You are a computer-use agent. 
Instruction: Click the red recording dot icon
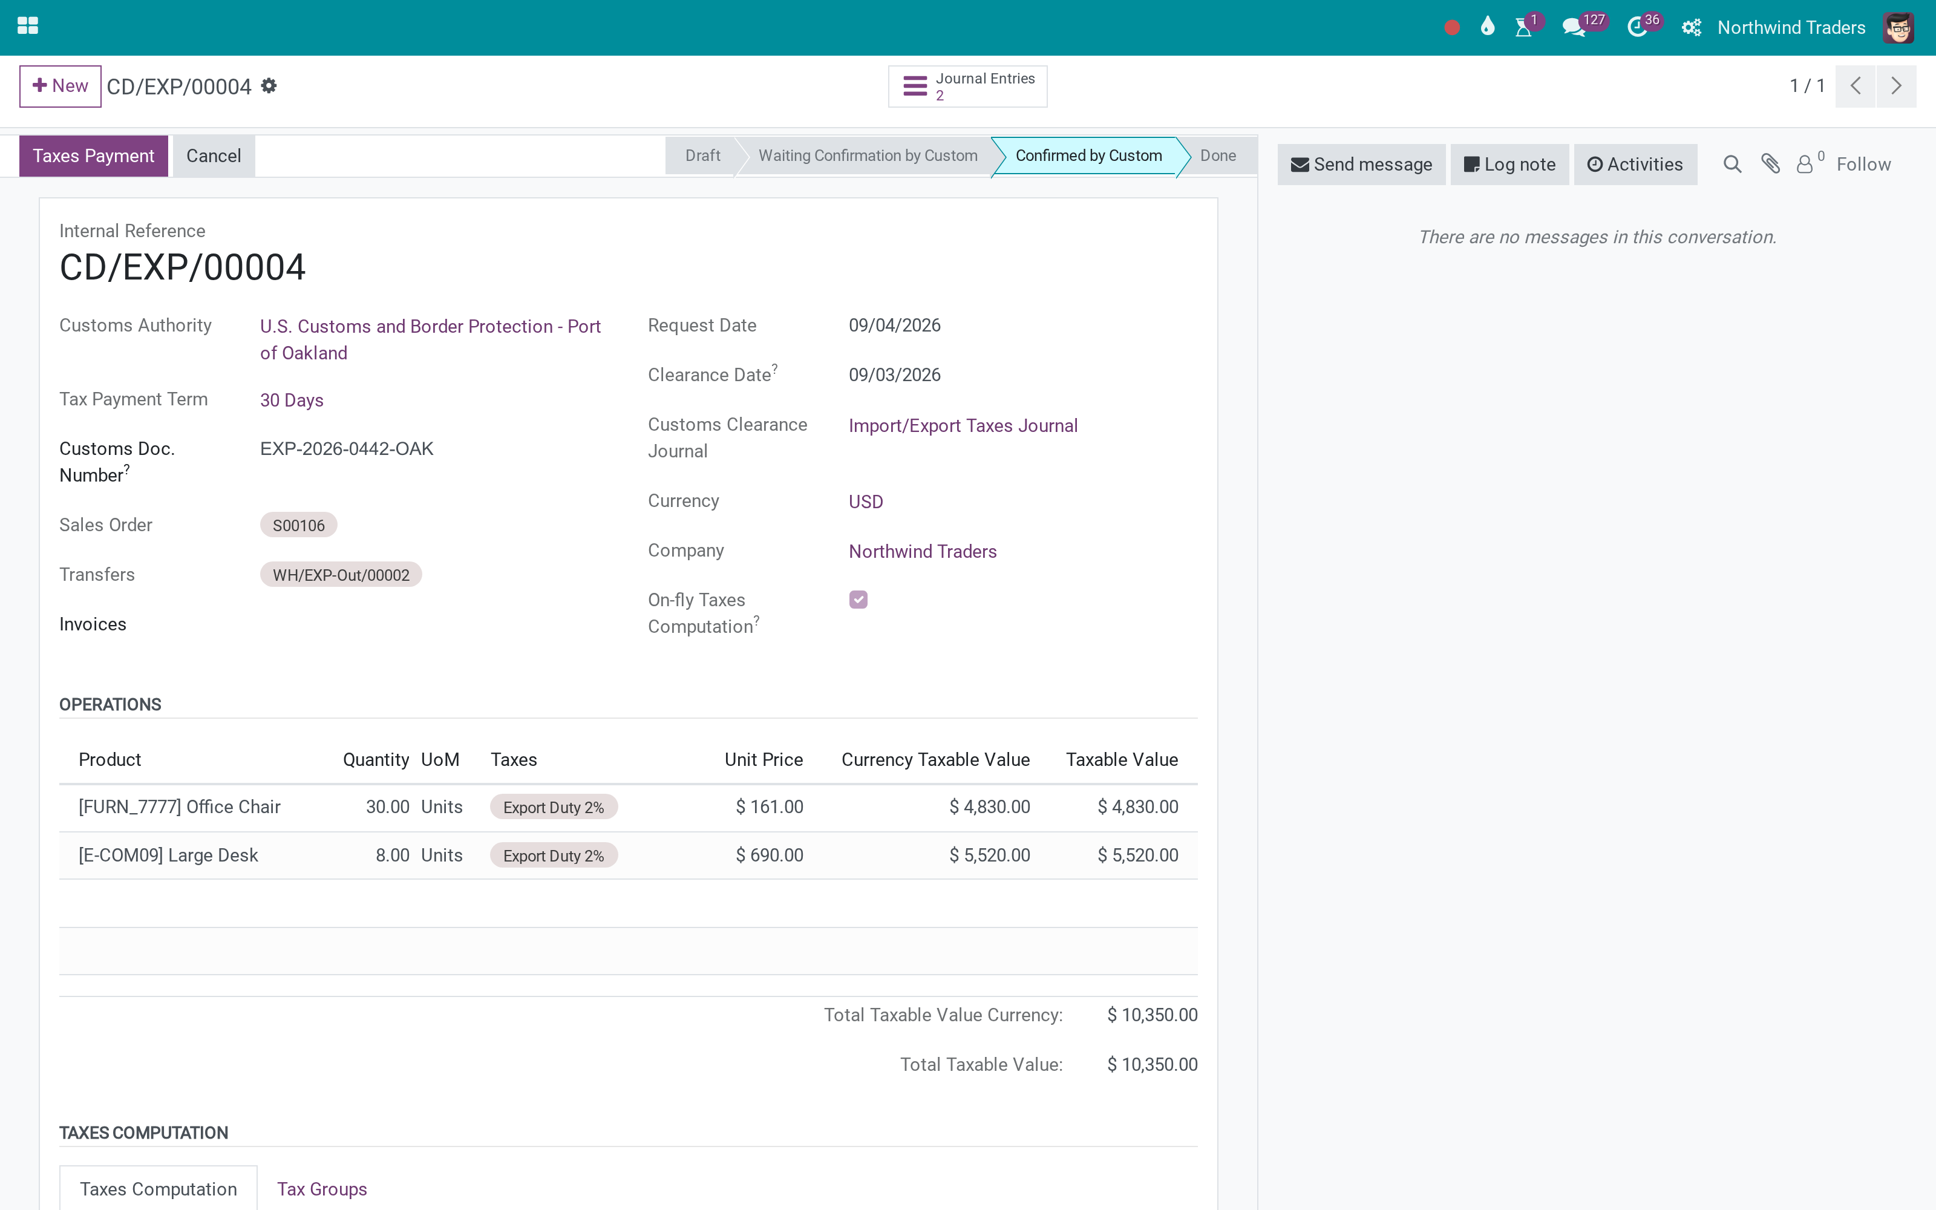coord(1452,28)
